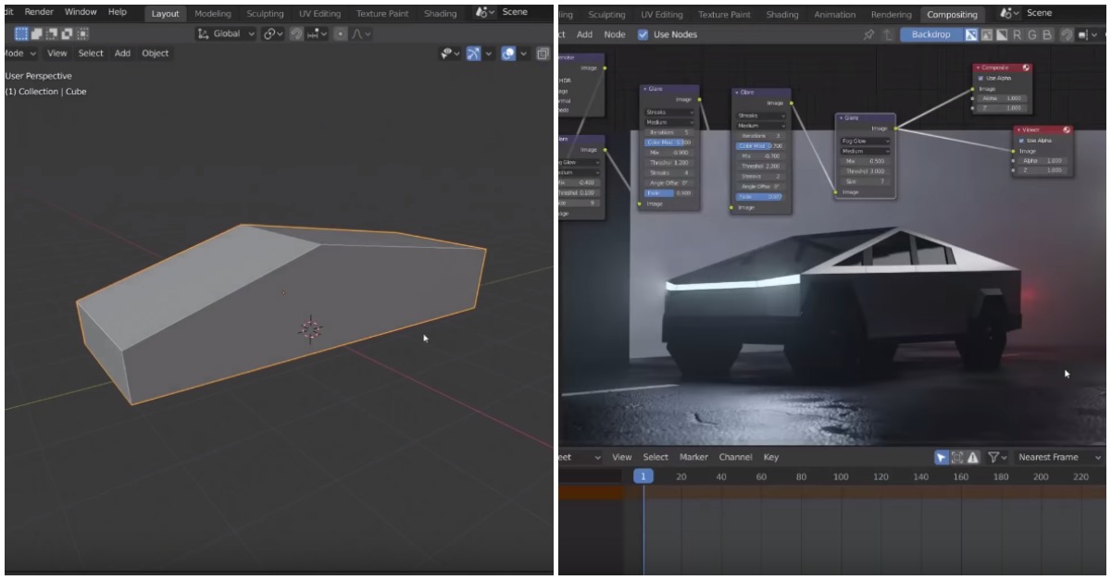The image size is (1111, 580).
Task: Switch to the Layout workspace tab
Action: click(x=166, y=14)
